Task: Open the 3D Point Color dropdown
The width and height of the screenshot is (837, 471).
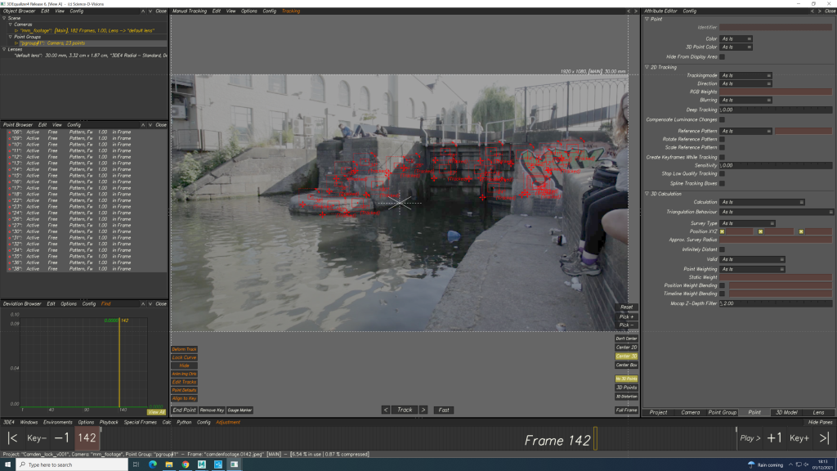Action: click(x=736, y=47)
